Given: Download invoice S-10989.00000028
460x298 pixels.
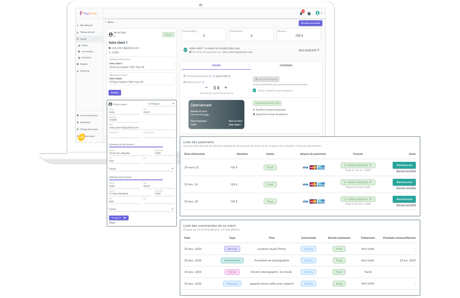Looking at the screenshot, I should 358,165.
